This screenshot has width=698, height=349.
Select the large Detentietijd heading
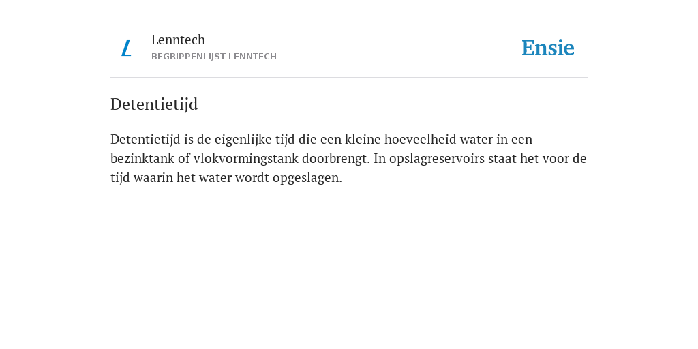click(x=154, y=104)
